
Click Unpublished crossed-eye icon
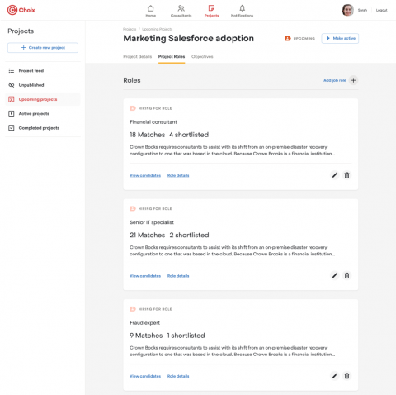click(x=12, y=85)
